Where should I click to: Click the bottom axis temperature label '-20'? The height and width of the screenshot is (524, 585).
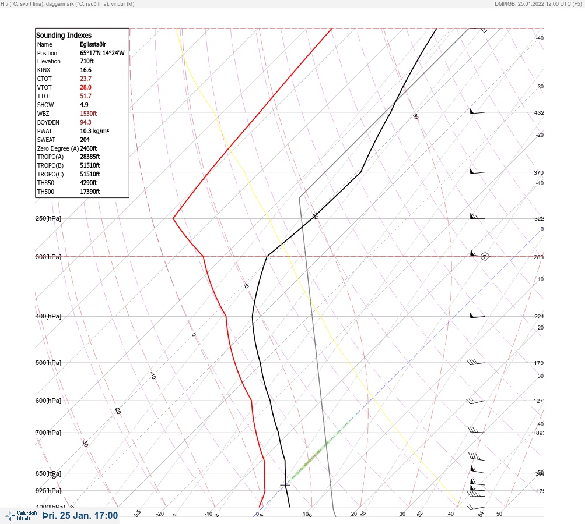(160, 514)
